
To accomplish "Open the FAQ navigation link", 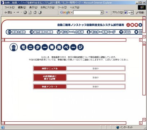I will coord(125,32).
